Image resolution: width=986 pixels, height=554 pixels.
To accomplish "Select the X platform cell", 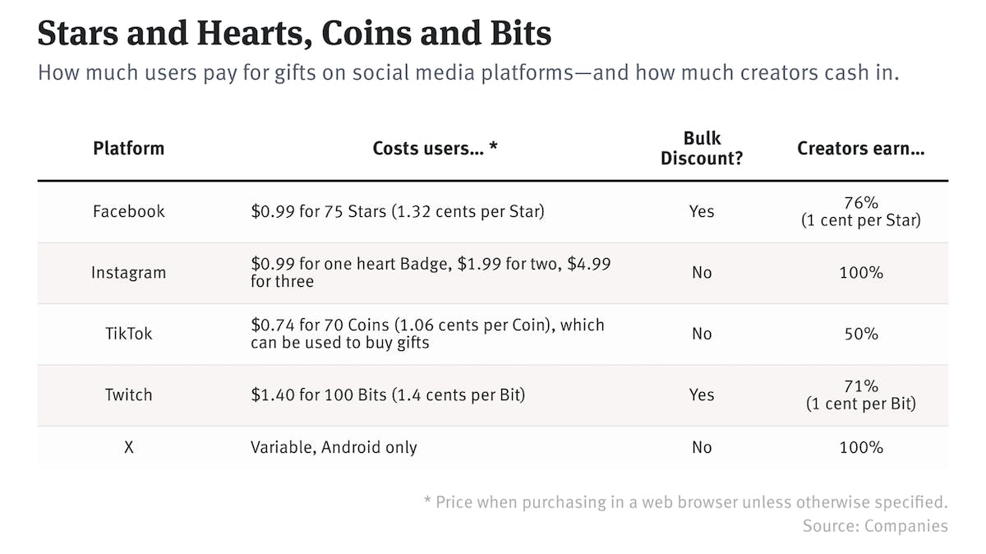I will (x=128, y=447).
